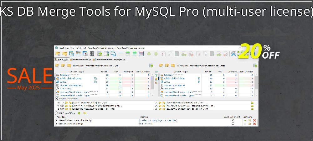The height and width of the screenshot is (141, 313).
Task: Open User-defined data types in left list
Action: point(74,92)
